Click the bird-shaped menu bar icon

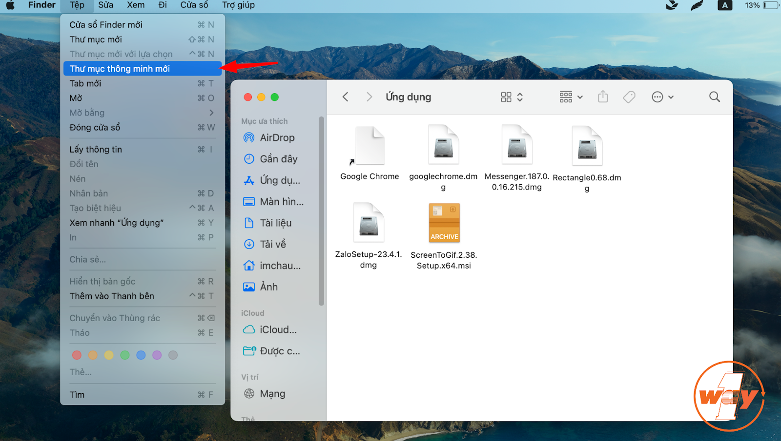672,5
